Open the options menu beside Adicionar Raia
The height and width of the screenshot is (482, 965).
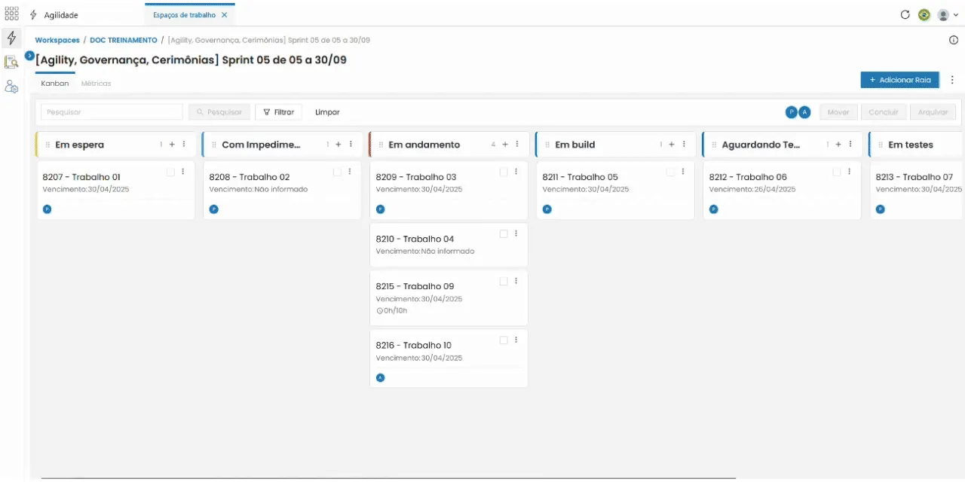[x=952, y=80]
